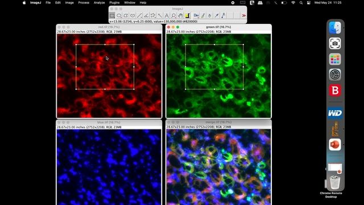Open the Trash in the Dock

pyautogui.click(x=335, y=182)
